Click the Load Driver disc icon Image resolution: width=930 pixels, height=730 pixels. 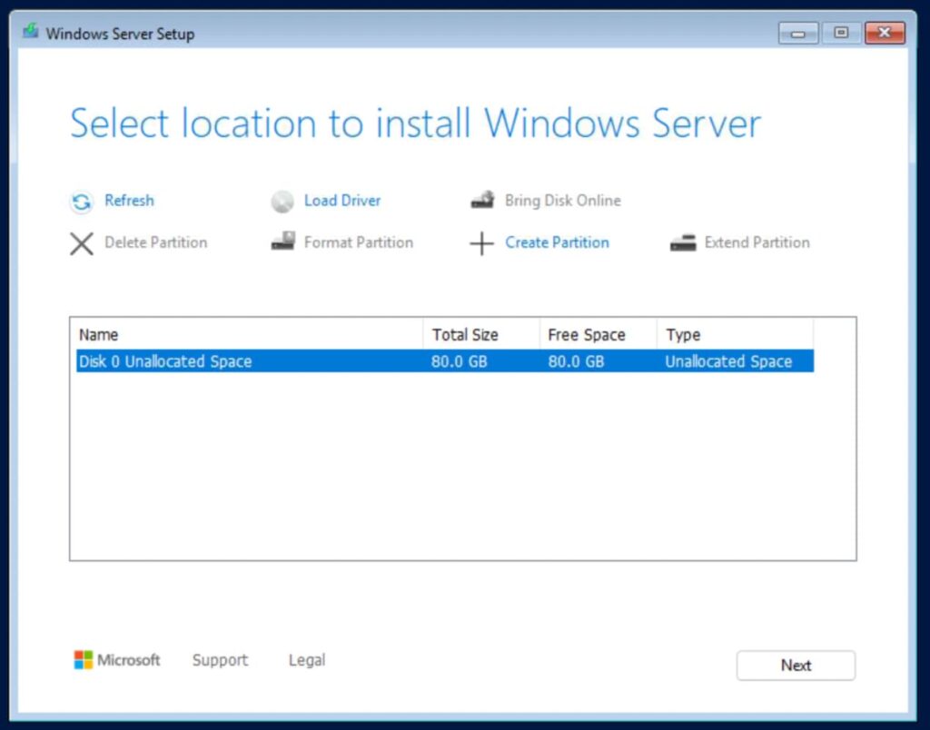tap(282, 202)
